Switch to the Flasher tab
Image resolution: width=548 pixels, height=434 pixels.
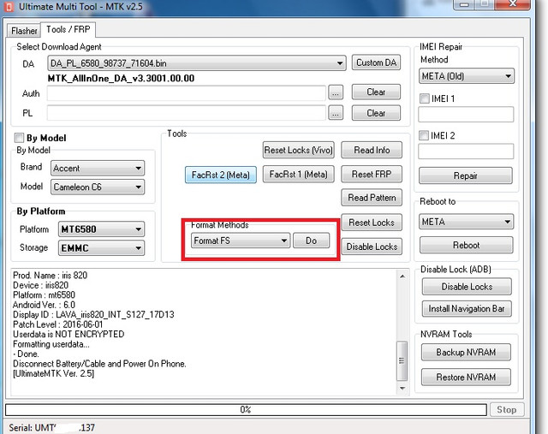click(23, 31)
